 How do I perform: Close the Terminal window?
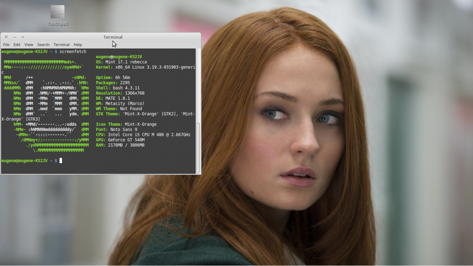point(6,37)
